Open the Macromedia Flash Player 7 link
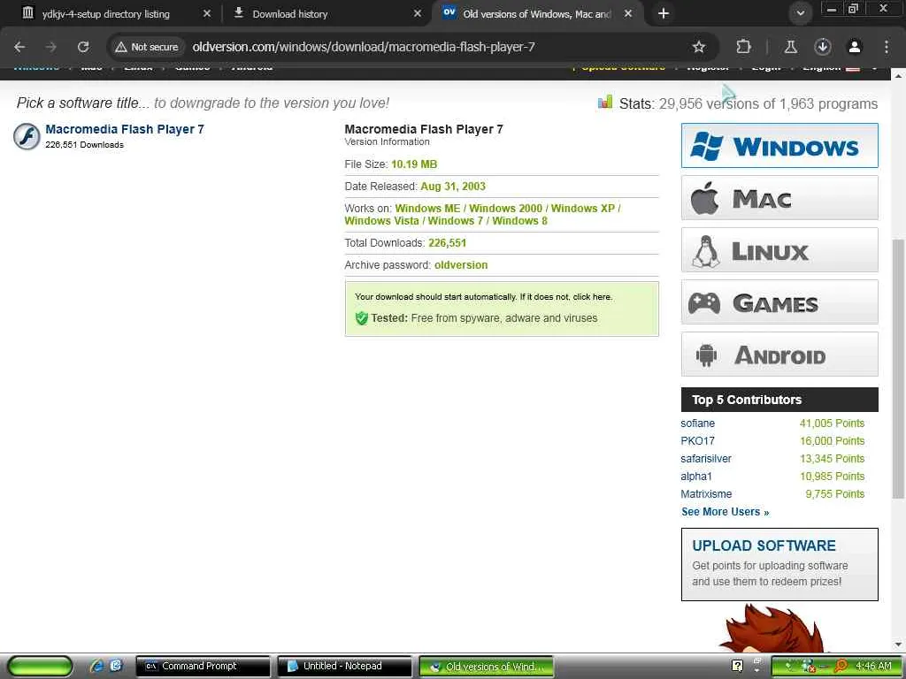 pyautogui.click(x=125, y=129)
